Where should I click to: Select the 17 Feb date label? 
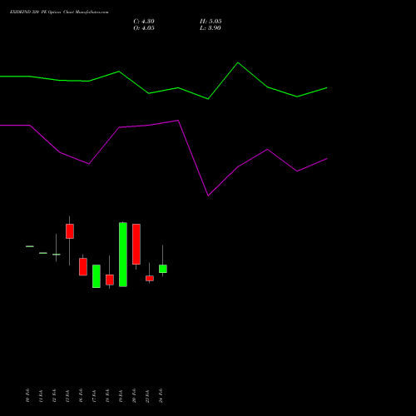(94, 395)
